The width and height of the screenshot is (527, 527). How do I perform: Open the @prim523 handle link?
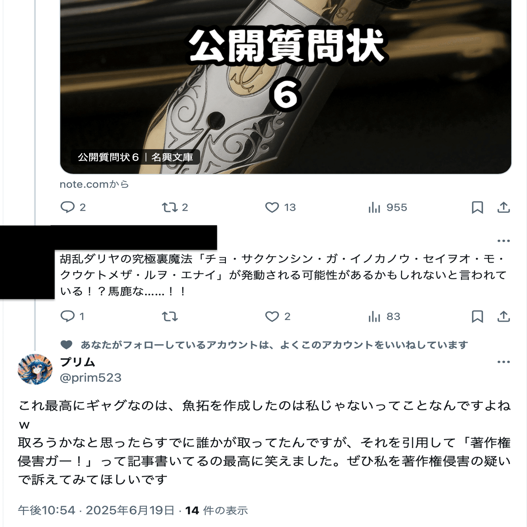point(90,378)
